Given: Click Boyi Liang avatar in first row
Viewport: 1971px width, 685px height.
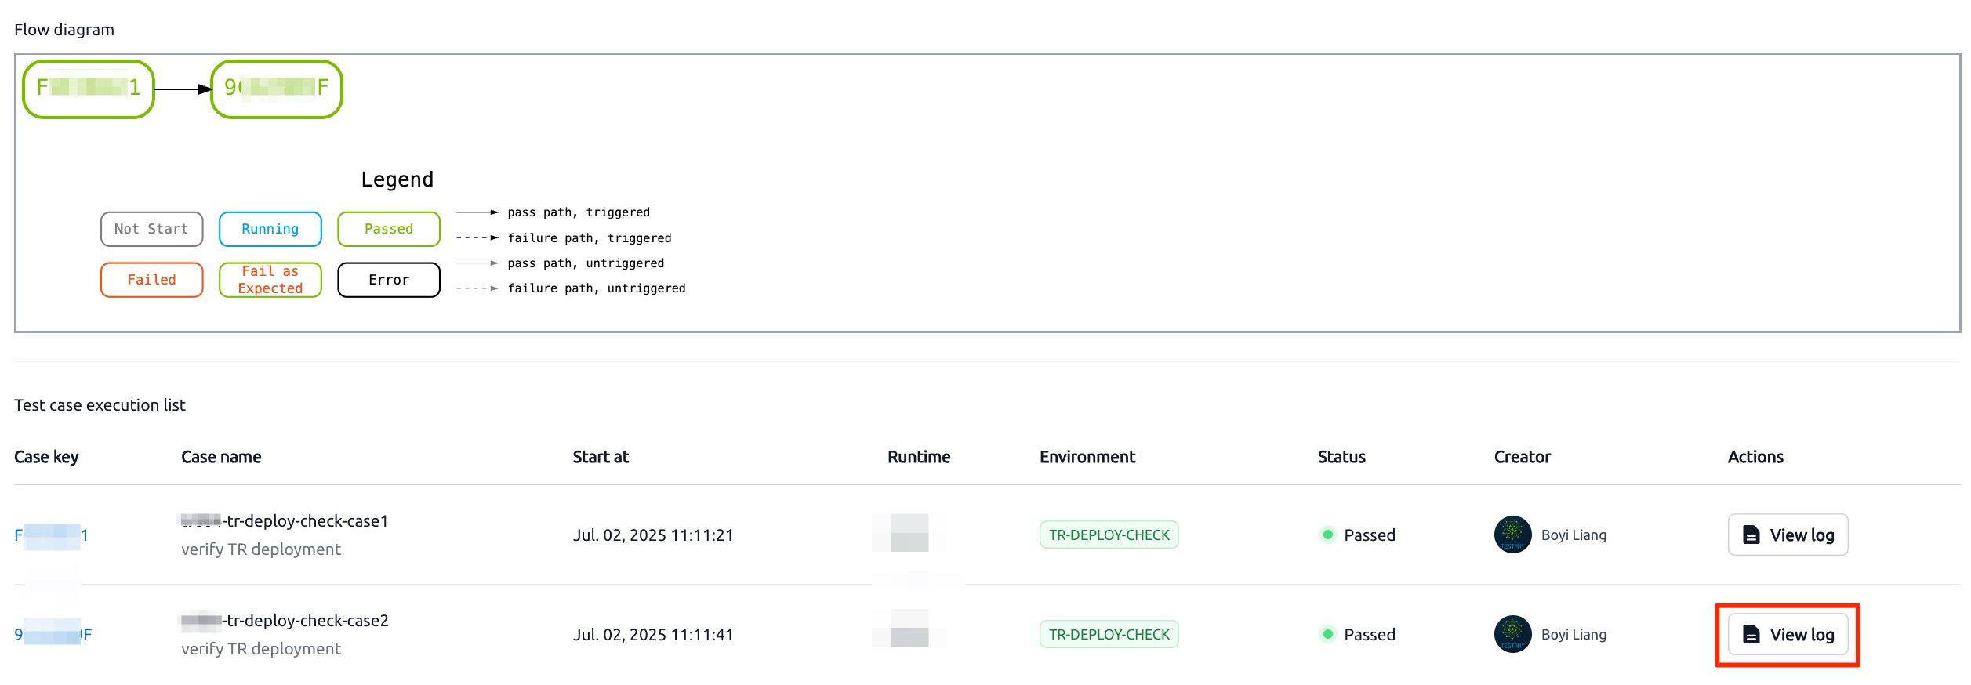Looking at the screenshot, I should pos(1513,535).
